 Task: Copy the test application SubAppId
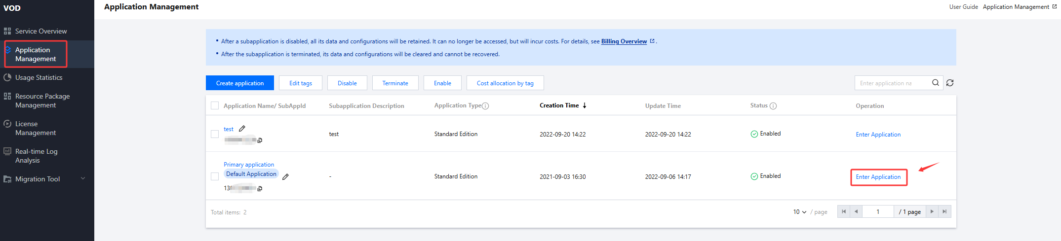260,140
